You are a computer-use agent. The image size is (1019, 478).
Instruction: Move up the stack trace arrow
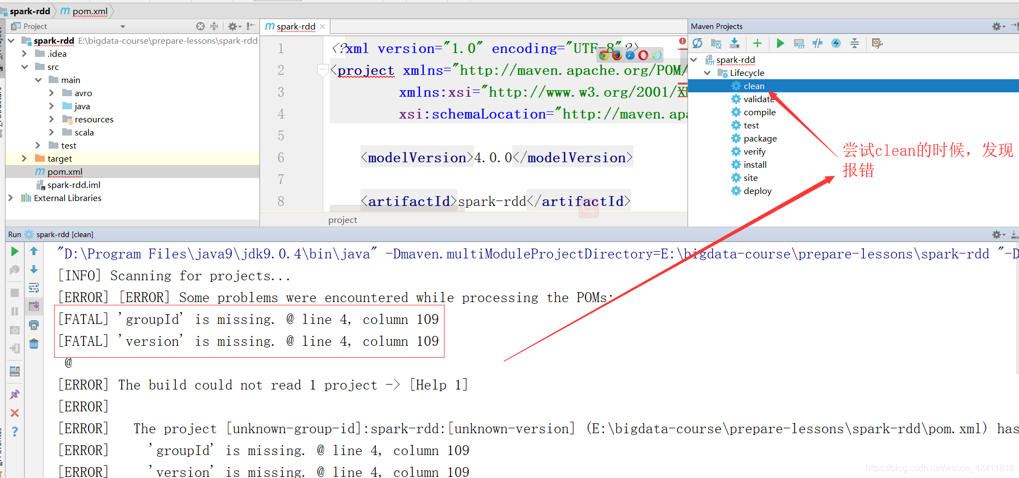(x=34, y=251)
